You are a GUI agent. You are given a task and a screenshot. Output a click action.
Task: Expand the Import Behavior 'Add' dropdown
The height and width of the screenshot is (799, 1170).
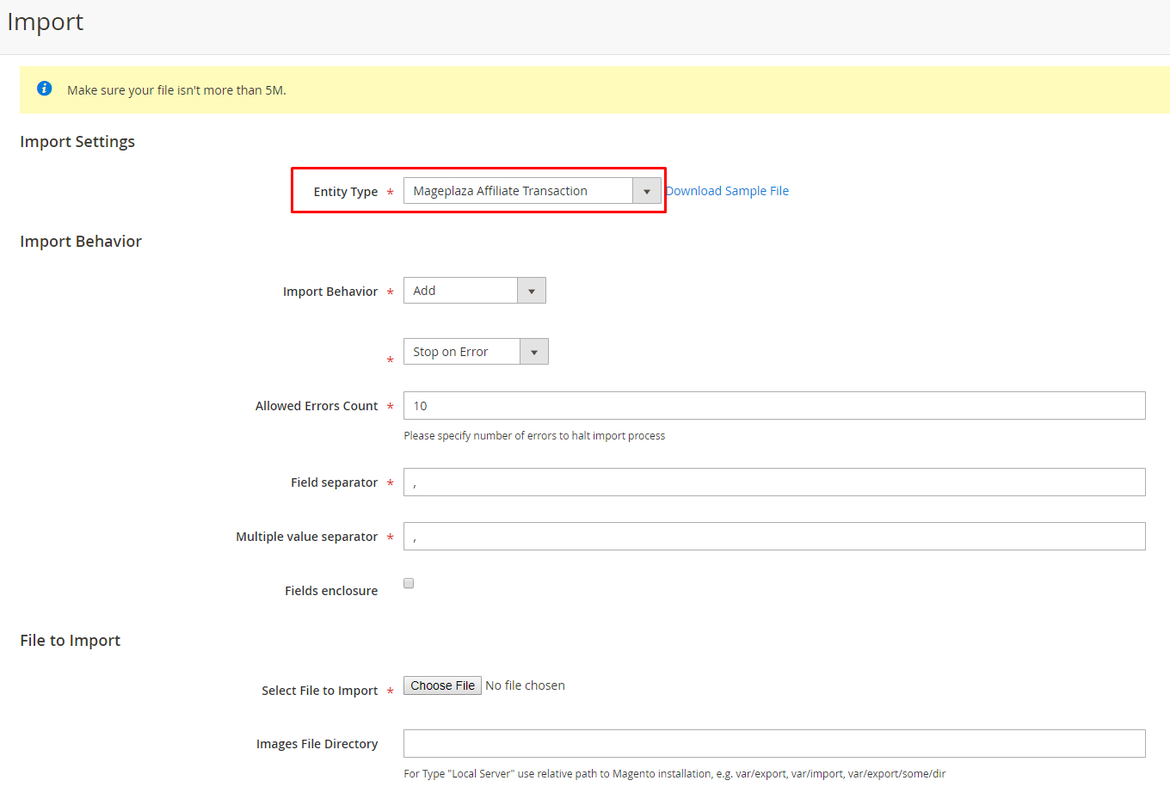[474, 291]
